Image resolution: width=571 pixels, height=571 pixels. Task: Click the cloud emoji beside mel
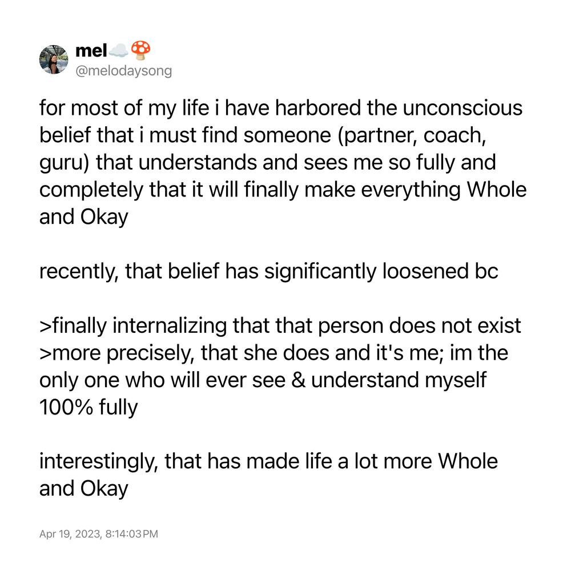(x=119, y=50)
